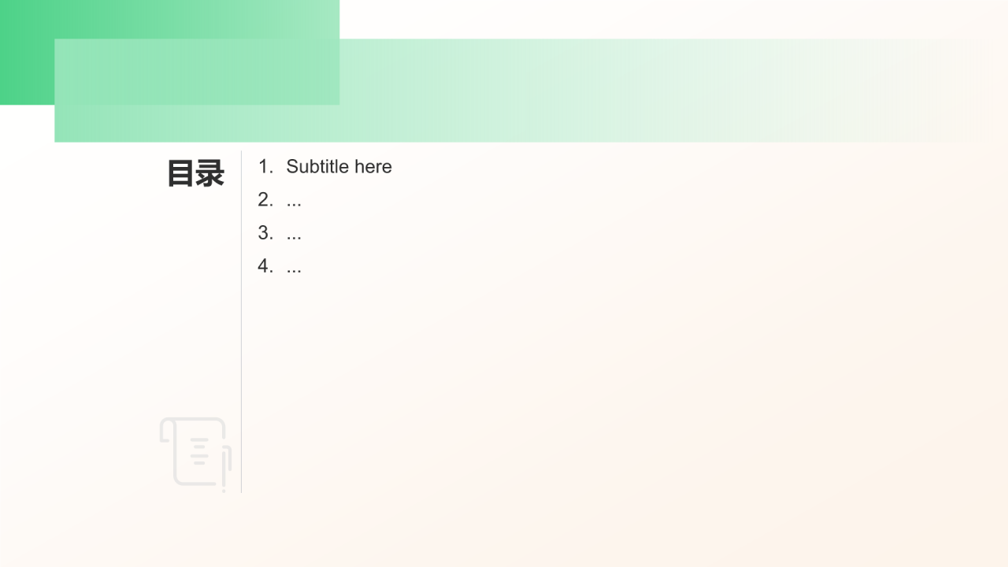1008x567 pixels.
Task: Select the pen beside the scroll icon
Action: 227,469
